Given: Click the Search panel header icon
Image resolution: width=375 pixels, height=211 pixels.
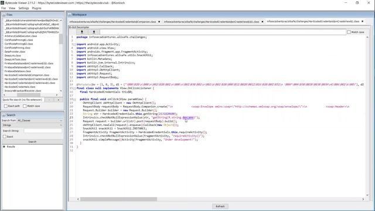Looking at the screenshot, I should click(x=4, y=115).
